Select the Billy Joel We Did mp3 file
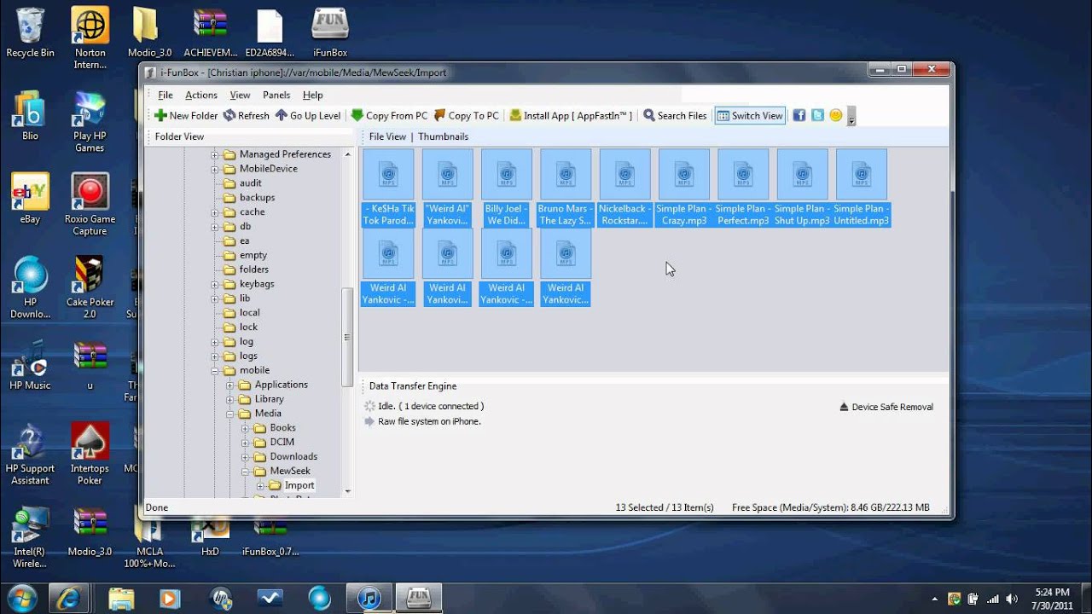Screen dimensions: 1092x614 (507, 188)
